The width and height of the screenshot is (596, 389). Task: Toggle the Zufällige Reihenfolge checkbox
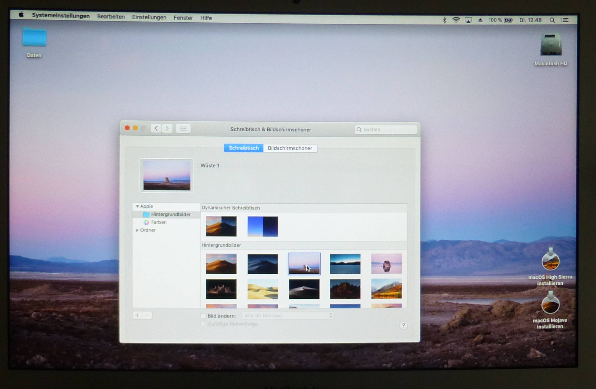(x=203, y=323)
